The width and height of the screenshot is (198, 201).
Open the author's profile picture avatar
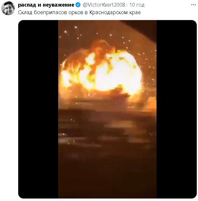(x=8, y=8)
